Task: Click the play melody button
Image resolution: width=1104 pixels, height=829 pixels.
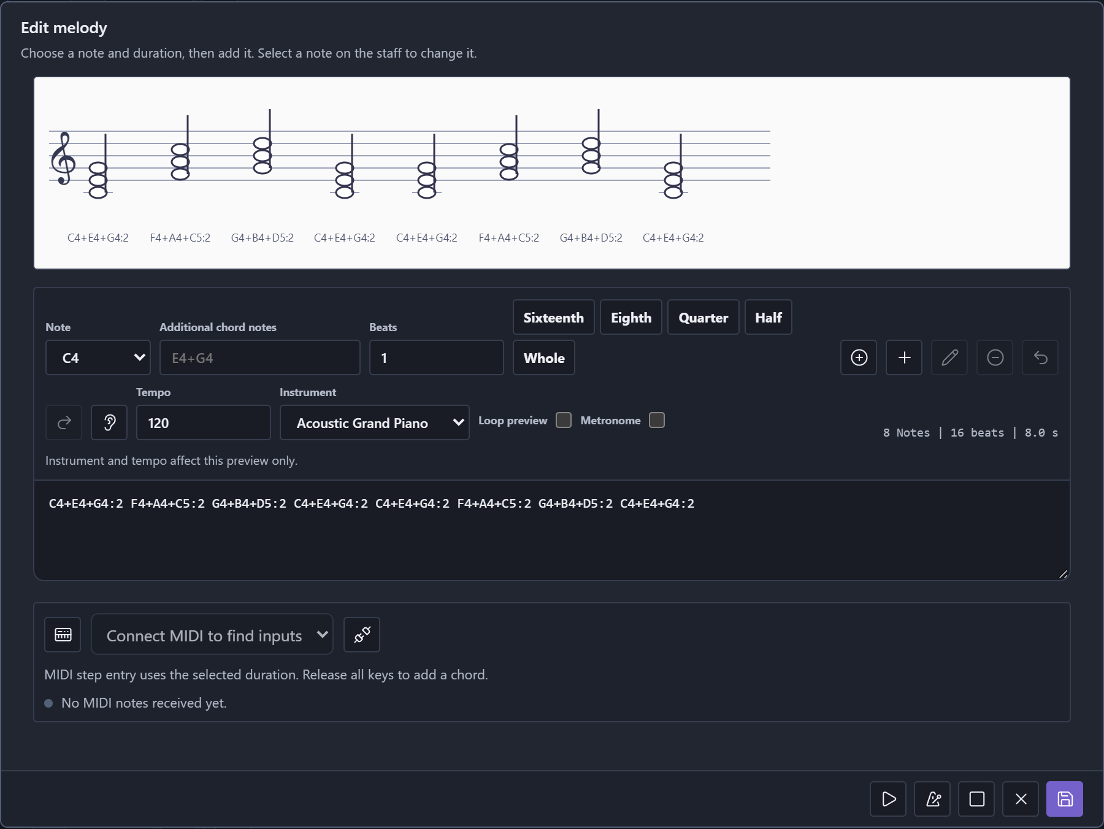Action: [888, 799]
